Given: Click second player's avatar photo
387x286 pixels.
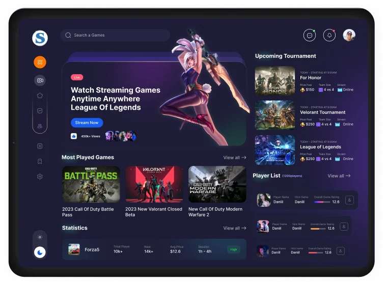Looking at the screenshot, I should (x=263, y=227).
